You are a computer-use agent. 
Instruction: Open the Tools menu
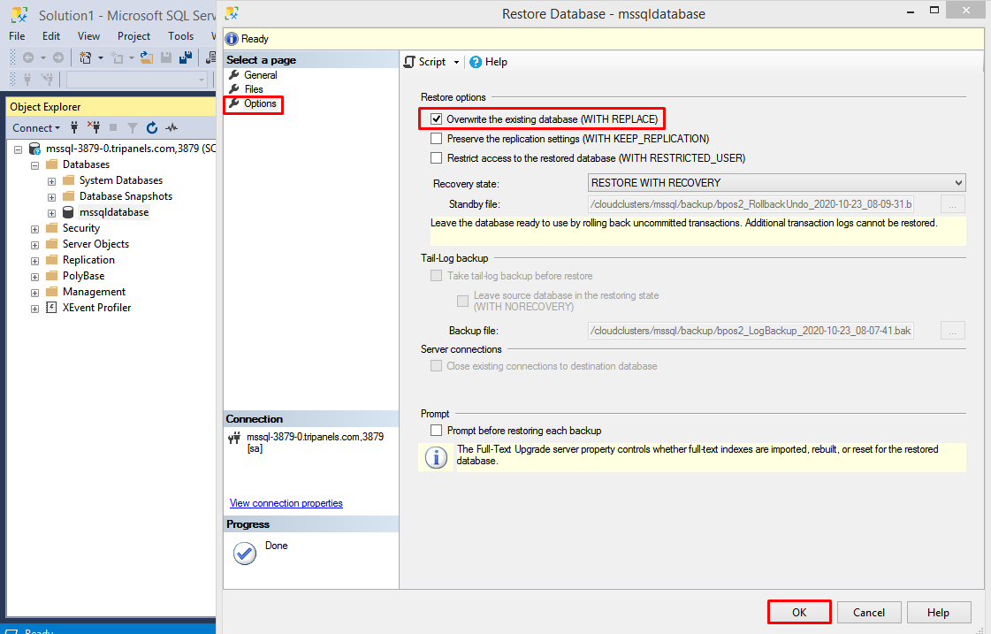click(180, 36)
